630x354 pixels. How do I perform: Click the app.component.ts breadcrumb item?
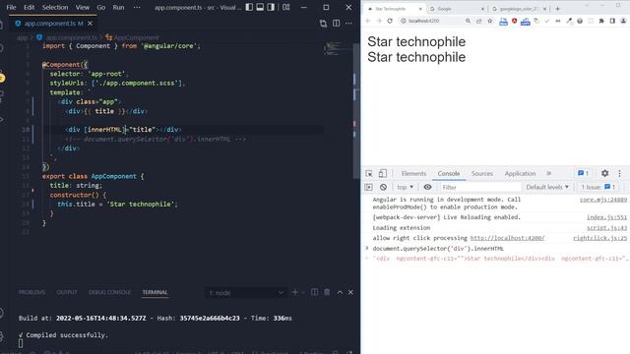72,37
